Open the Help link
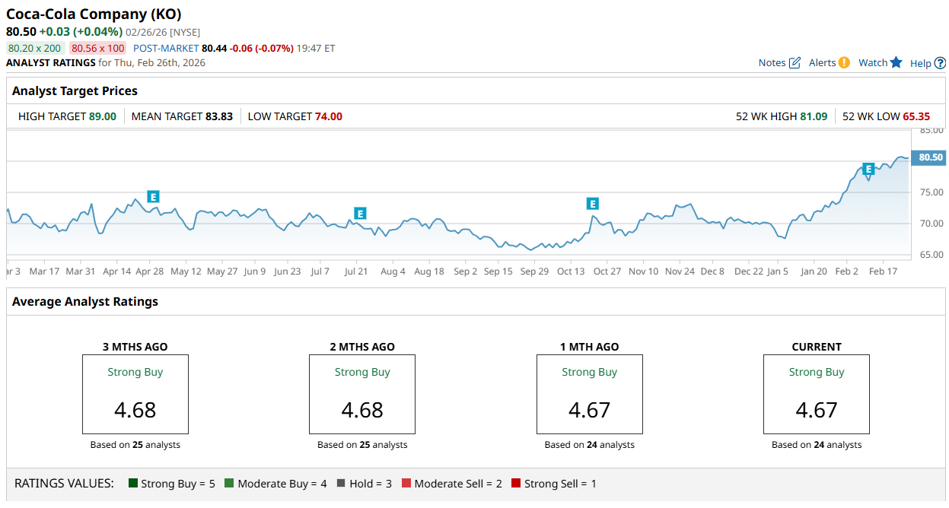 point(921,63)
